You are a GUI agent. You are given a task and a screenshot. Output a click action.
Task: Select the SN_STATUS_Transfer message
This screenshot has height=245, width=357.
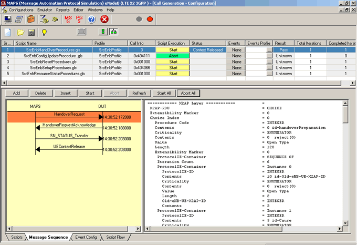tap(69, 136)
